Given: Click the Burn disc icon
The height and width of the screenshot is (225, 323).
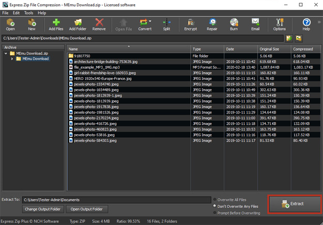Looking at the screenshot, I should (x=234, y=25).
